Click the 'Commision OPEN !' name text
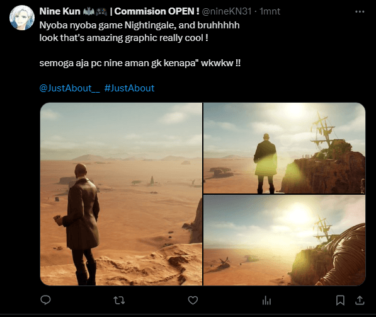The height and width of the screenshot is (317, 376). [x=157, y=11]
